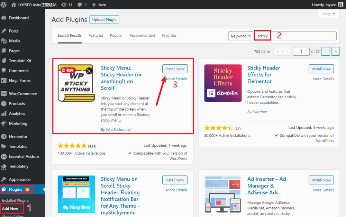Click the Elementor icon in the sidebar
Screen dimensions: 346x217
(4, 136)
